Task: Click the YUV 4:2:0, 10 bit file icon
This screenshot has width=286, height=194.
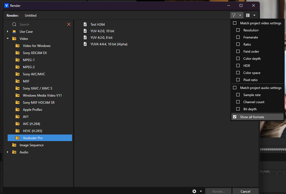Action: coord(85,31)
